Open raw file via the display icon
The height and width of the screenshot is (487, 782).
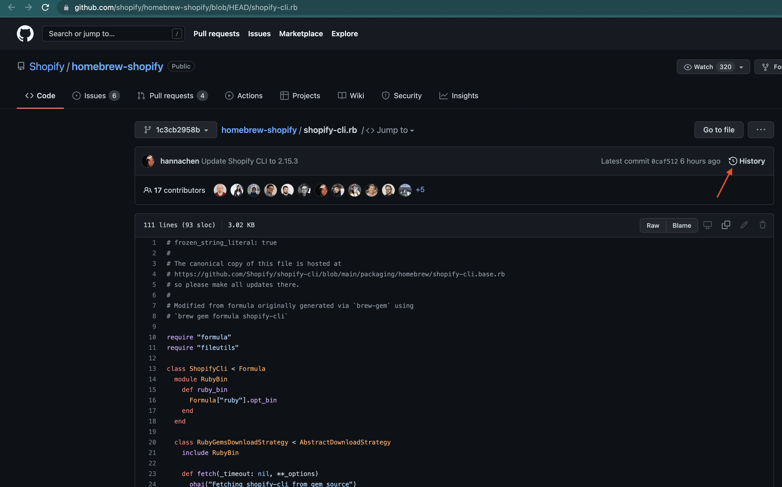pyautogui.click(x=707, y=225)
